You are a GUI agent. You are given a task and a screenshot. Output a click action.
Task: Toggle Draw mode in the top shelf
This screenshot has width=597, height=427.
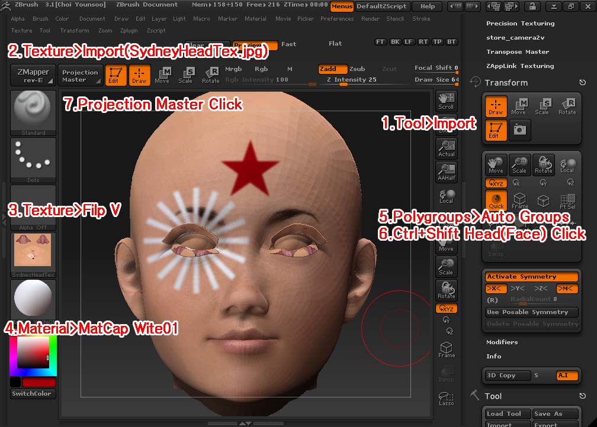139,75
